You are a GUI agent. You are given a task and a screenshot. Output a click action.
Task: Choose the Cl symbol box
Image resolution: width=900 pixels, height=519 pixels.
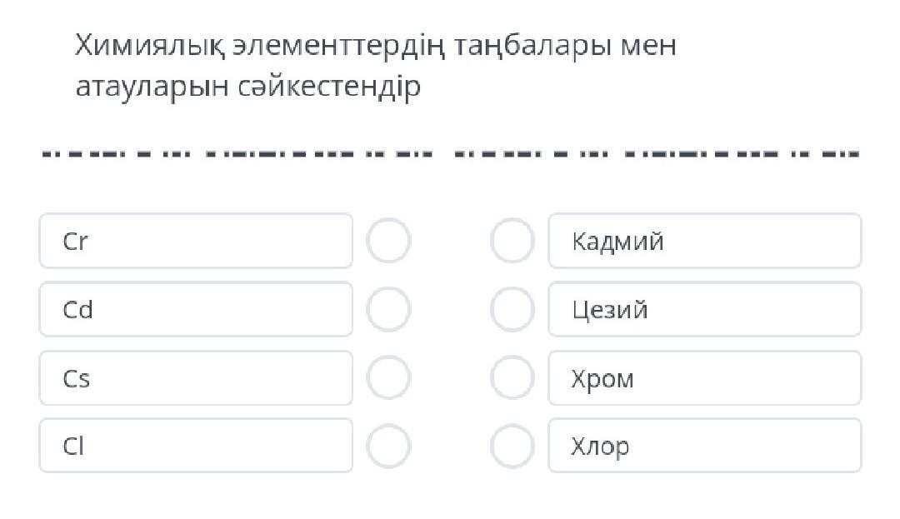(196, 447)
